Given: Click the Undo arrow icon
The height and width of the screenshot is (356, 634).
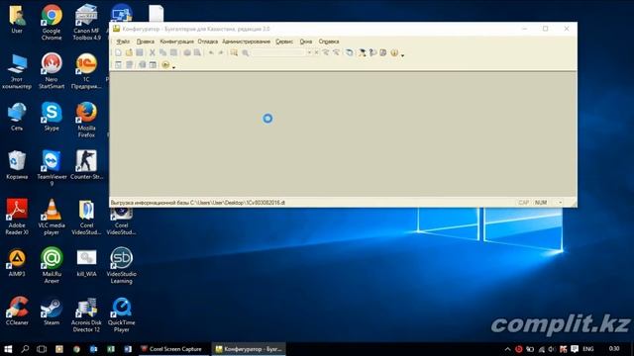Looking at the screenshot, I should pos(211,52).
